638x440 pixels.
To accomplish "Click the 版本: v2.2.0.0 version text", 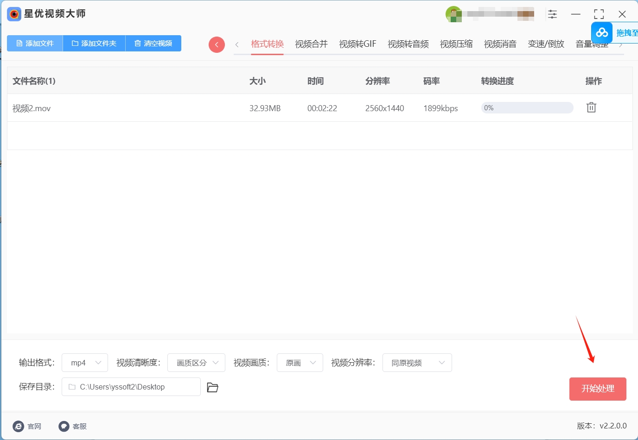I will click(x=602, y=426).
